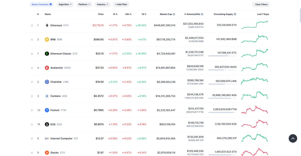Open Chainlink 7-day price chart
The image size is (301, 156).
pos(255,82)
